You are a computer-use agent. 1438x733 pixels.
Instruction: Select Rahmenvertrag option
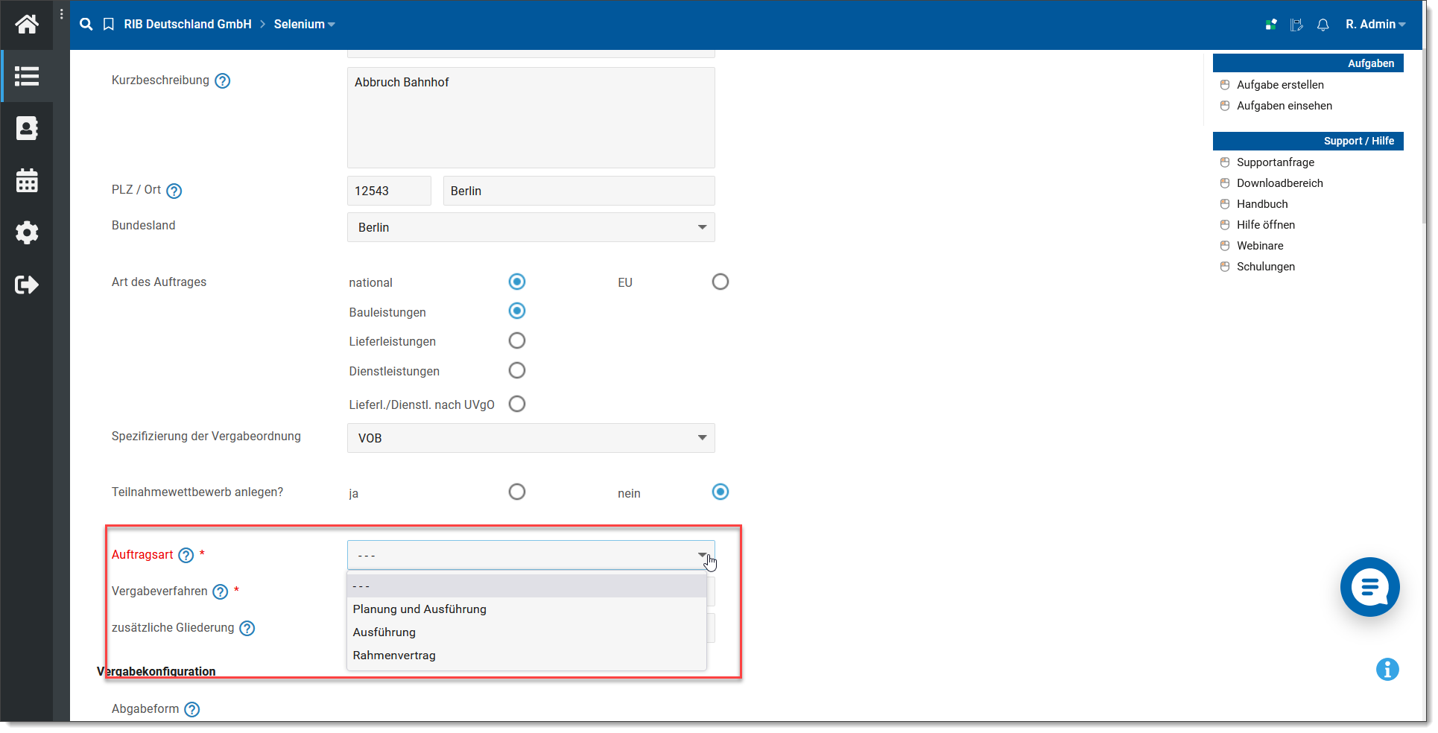(527, 656)
